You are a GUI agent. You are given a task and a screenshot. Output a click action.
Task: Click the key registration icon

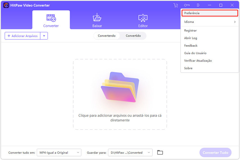coord(187,5)
